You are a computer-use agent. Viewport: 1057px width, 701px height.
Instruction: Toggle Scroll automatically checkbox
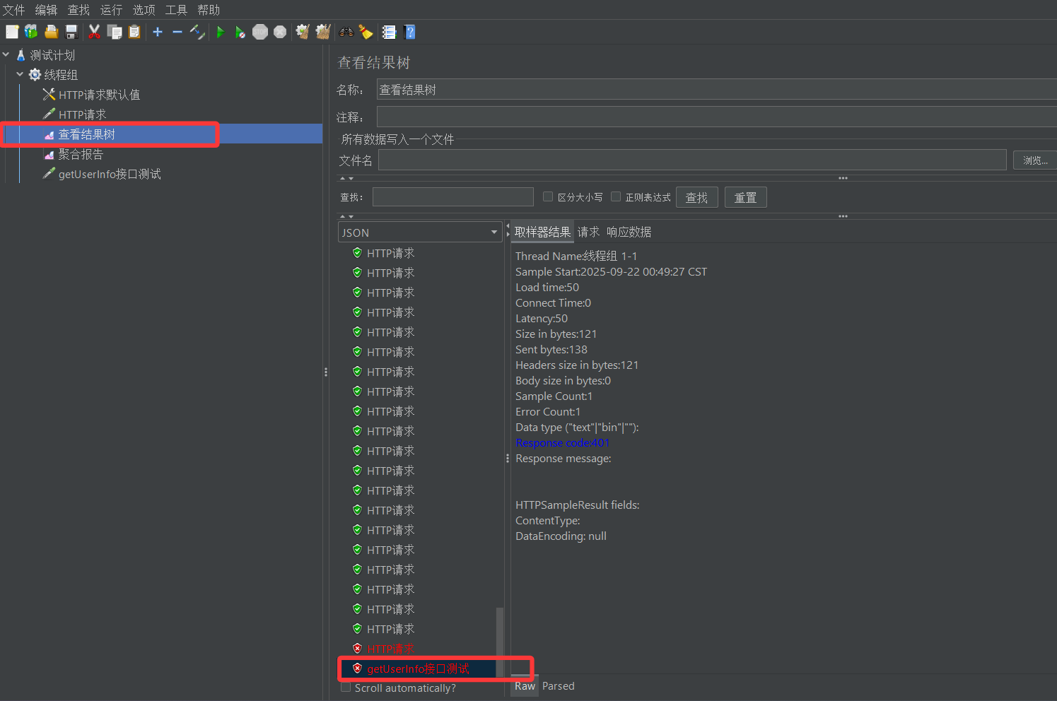pos(346,687)
